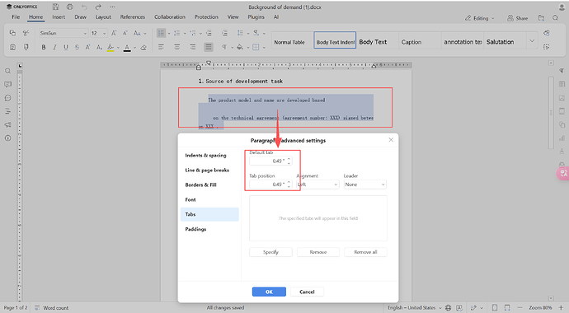
Task: Click the Copy icon in Home ribbon
Action: pos(12,33)
